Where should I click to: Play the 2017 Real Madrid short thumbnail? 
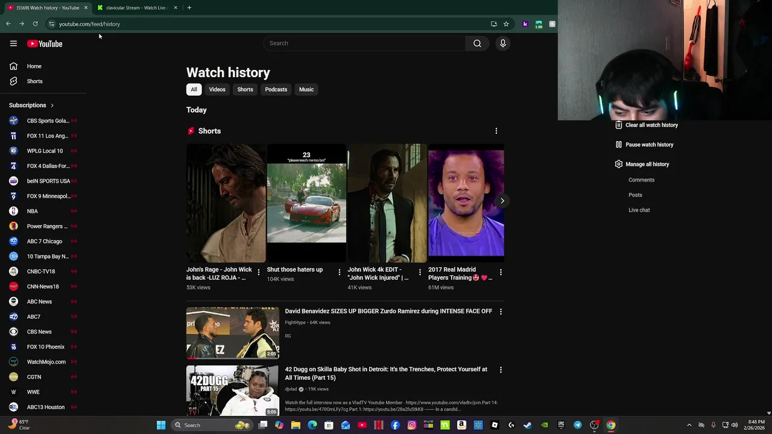pos(466,203)
